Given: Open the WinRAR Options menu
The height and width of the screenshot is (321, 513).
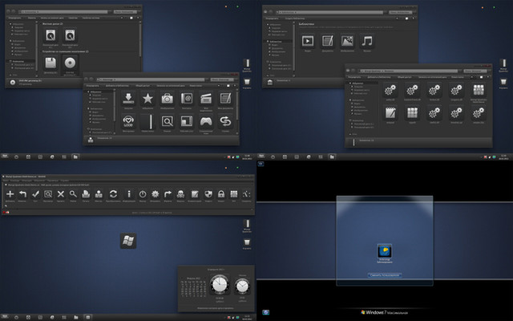Looking at the screenshot, I should 53,181.
